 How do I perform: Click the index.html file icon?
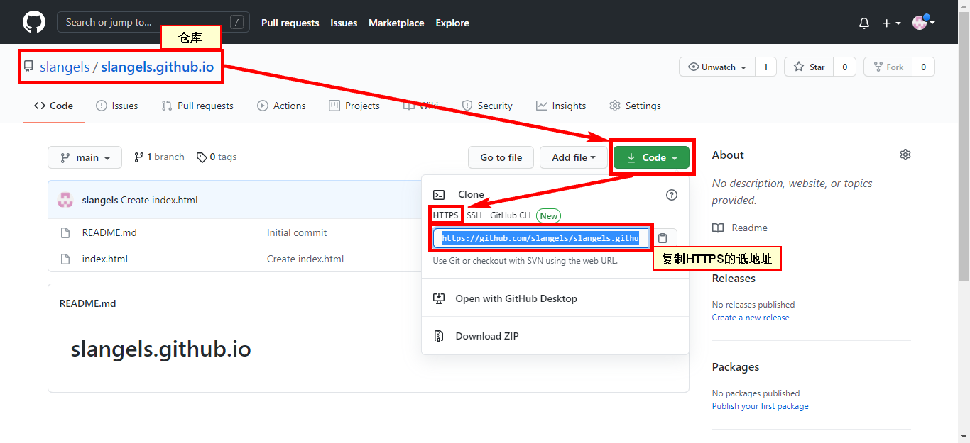point(65,259)
